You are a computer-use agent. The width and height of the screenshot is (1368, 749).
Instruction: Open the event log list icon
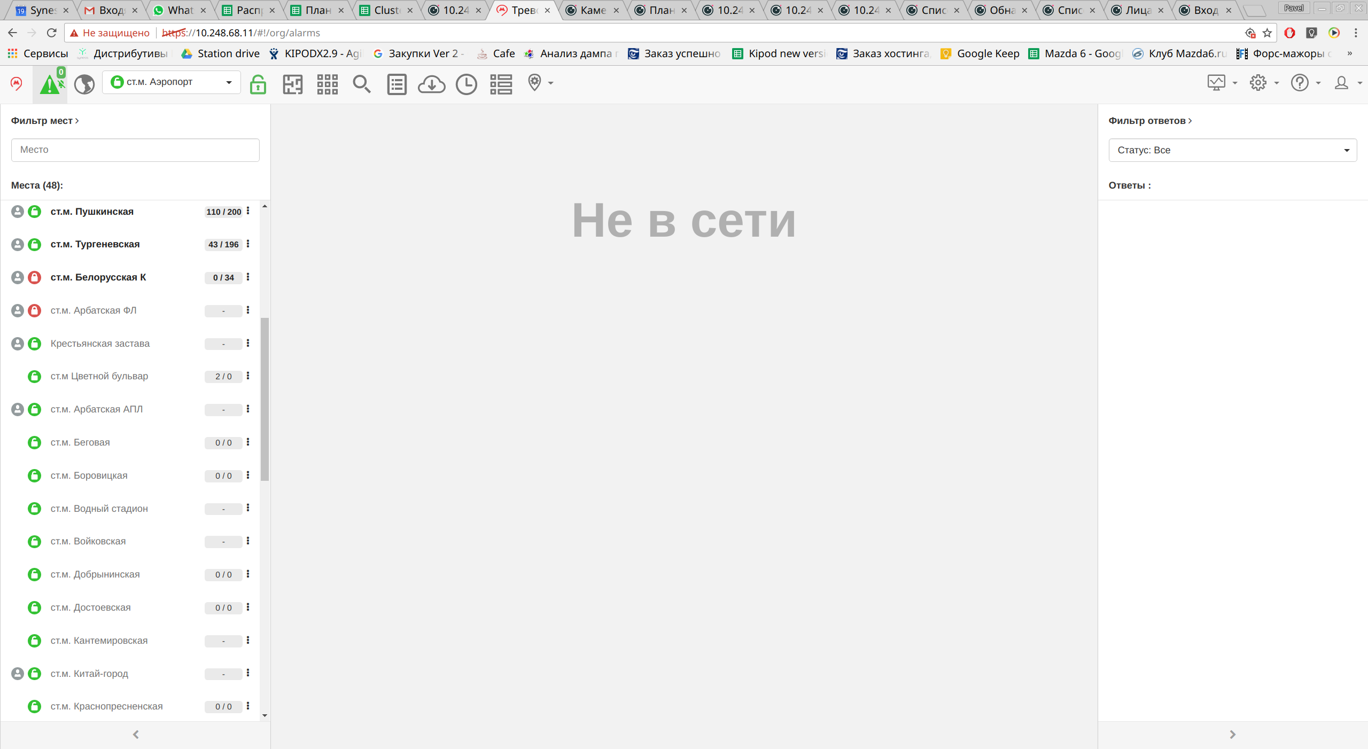(x=397, y=84)
